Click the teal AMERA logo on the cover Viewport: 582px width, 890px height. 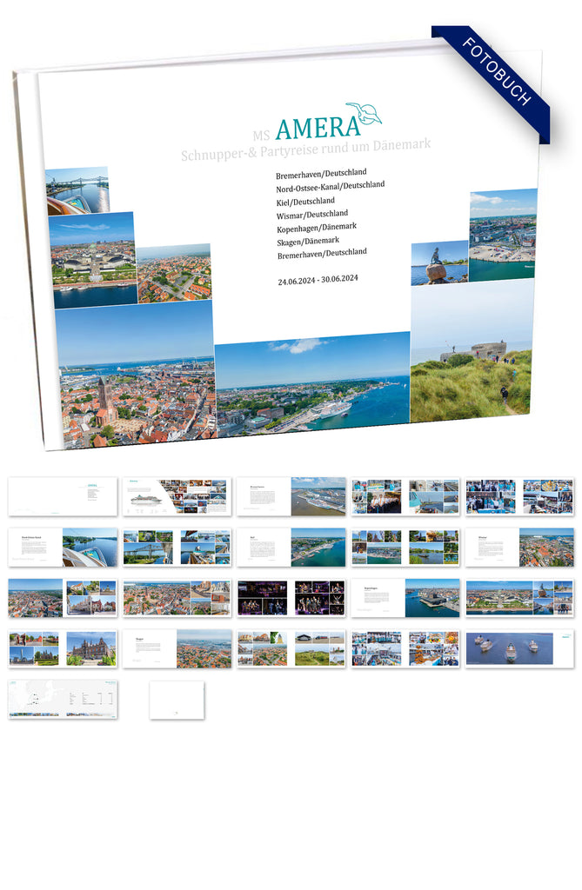(x=318, y=129)
